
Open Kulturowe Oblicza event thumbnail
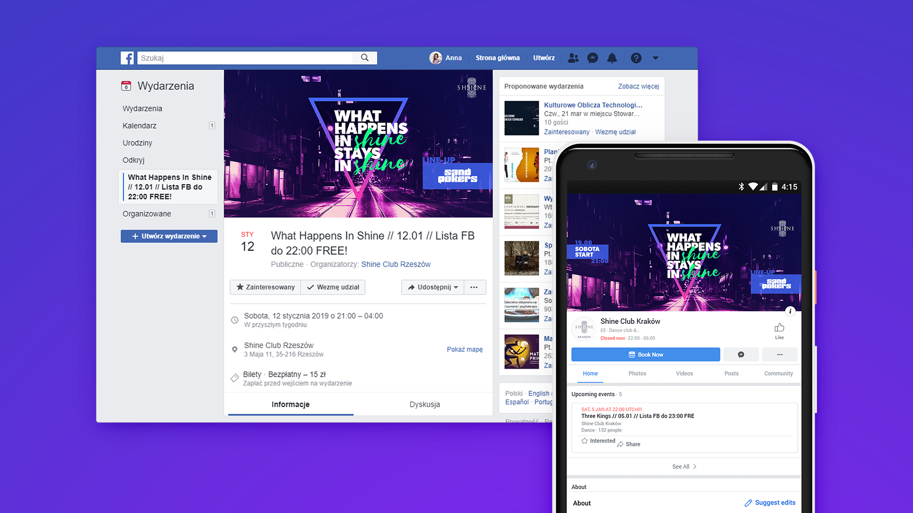click(x=522, y=118)
